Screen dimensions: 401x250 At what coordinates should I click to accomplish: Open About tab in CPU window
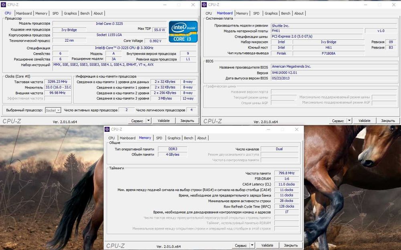pos(98,13)
